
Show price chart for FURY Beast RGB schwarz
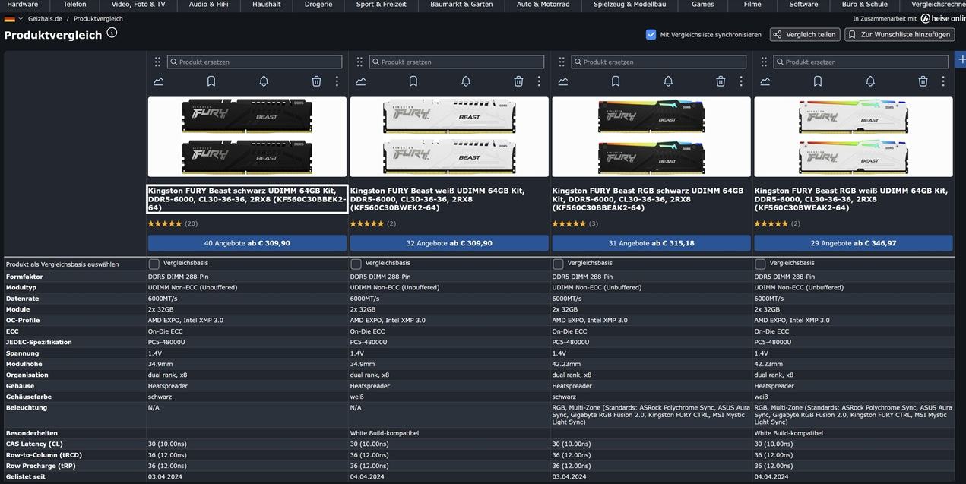(562, 81)
